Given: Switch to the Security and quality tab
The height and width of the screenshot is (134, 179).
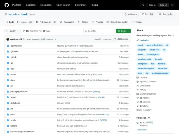Looking at the screenshot, I should 117,22.
